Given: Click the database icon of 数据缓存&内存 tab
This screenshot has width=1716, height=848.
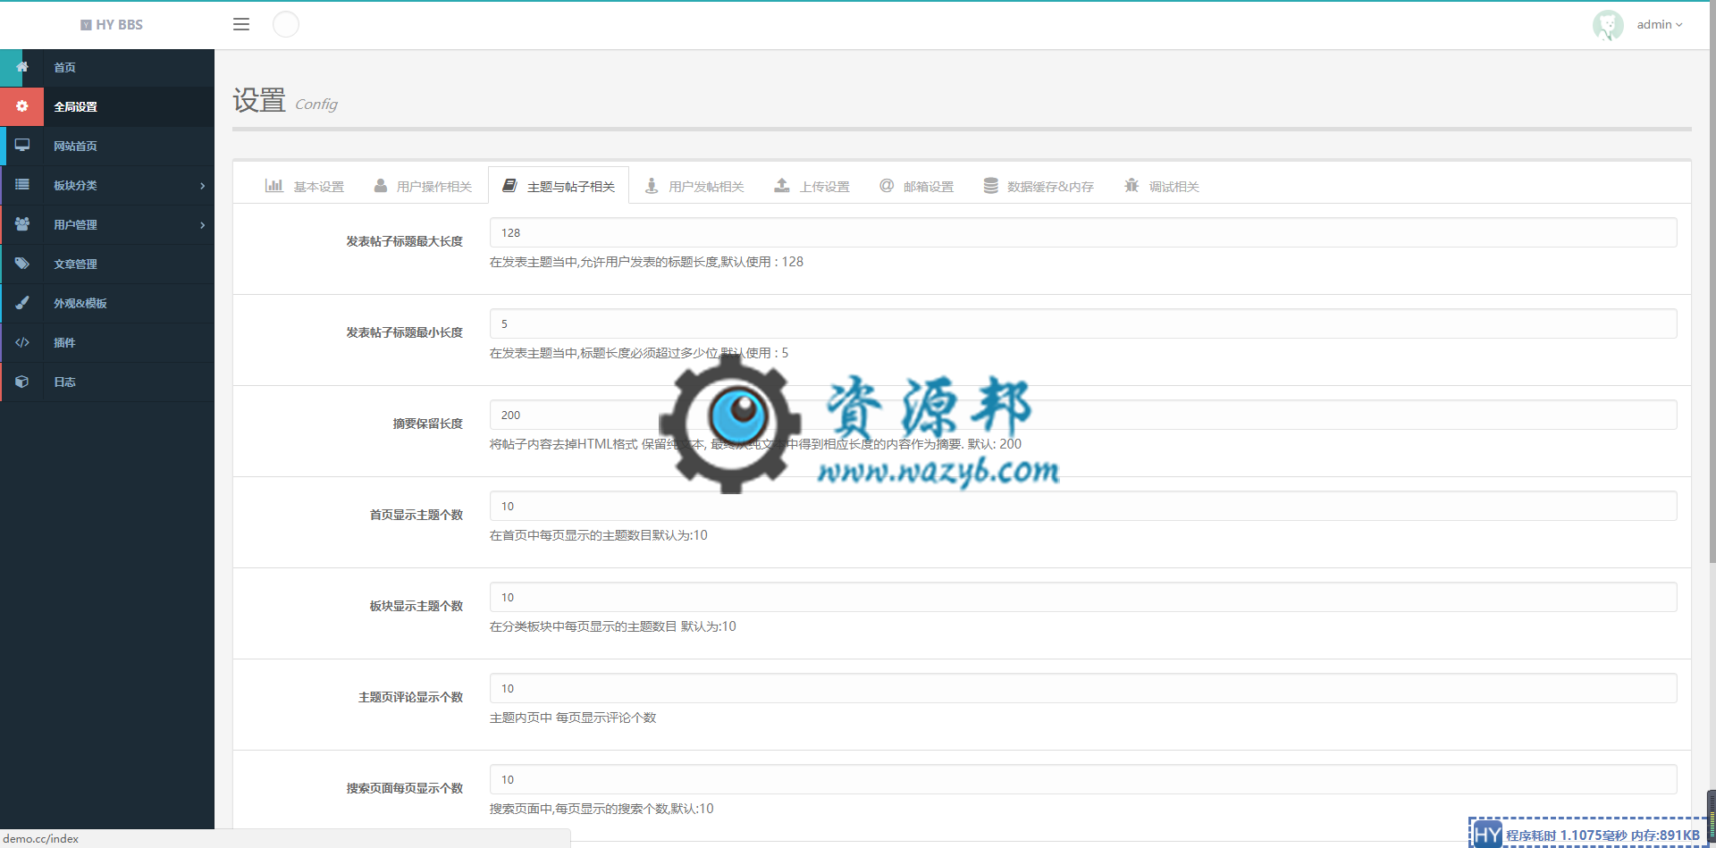Looking at the screenshot, I should (990, 185).
